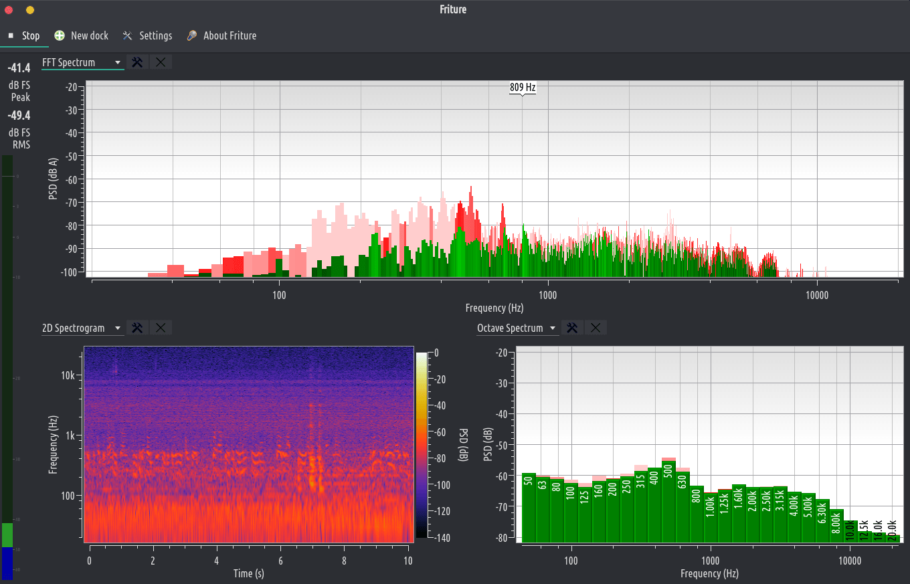Click the 2.00k octave band bar
Image resolution: width=910 pixels, height=584 pixels.
pyautogui.click(x=753, y=514)
